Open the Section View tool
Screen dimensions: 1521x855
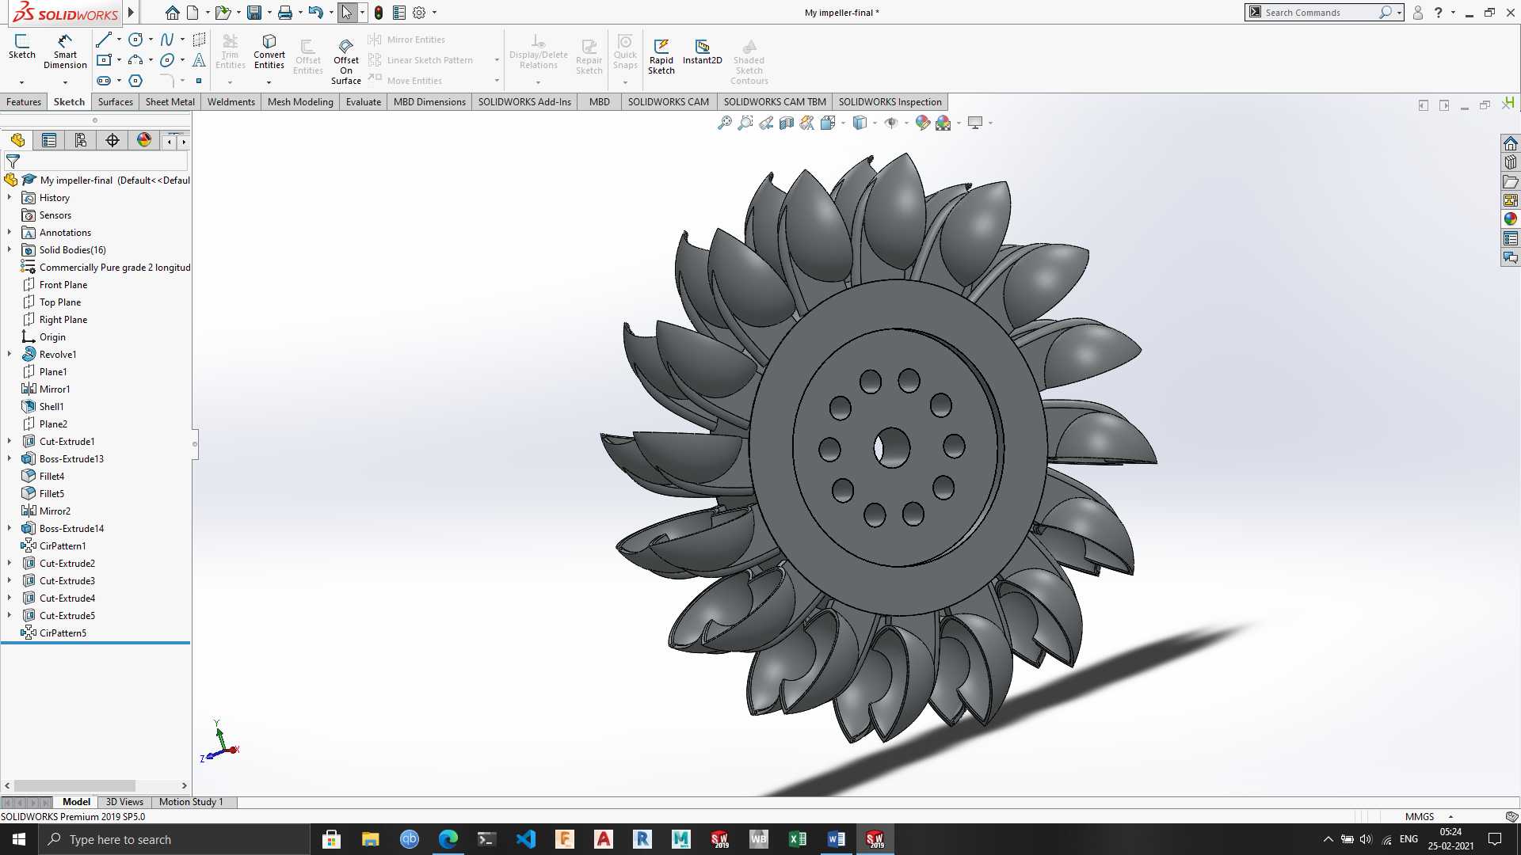786,123
